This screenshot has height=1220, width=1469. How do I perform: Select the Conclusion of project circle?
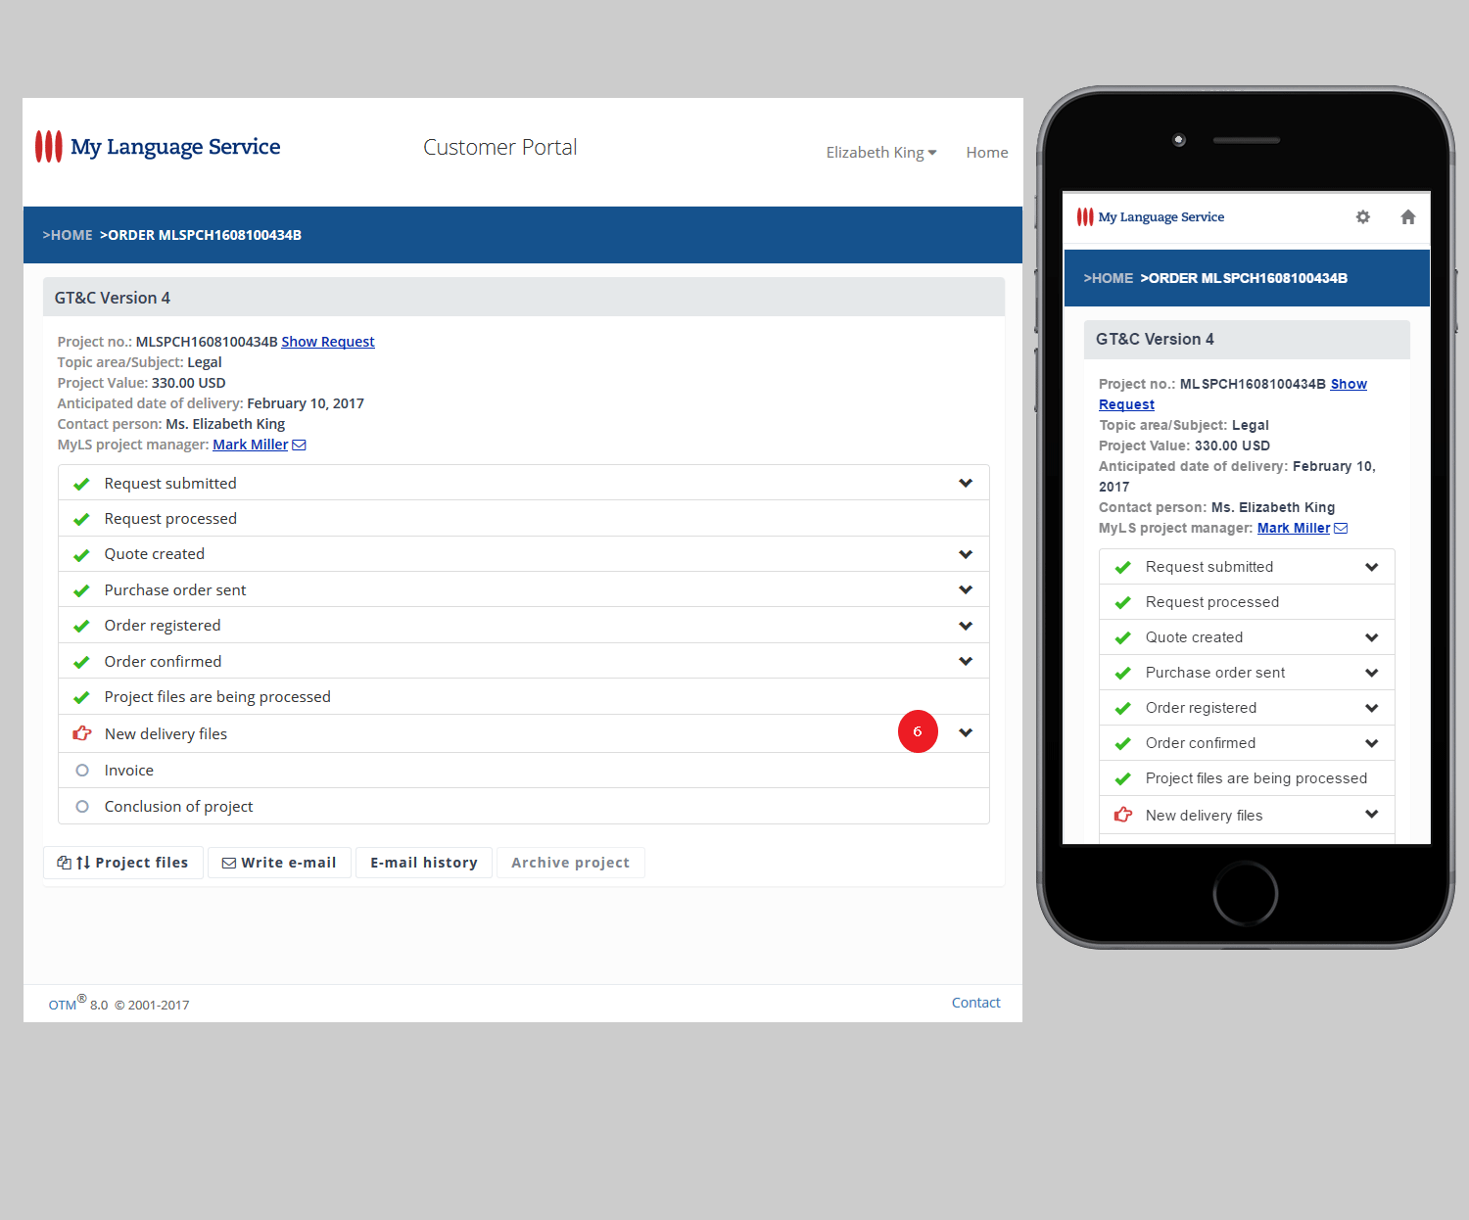pyautogui.click(x=82, y=807)
